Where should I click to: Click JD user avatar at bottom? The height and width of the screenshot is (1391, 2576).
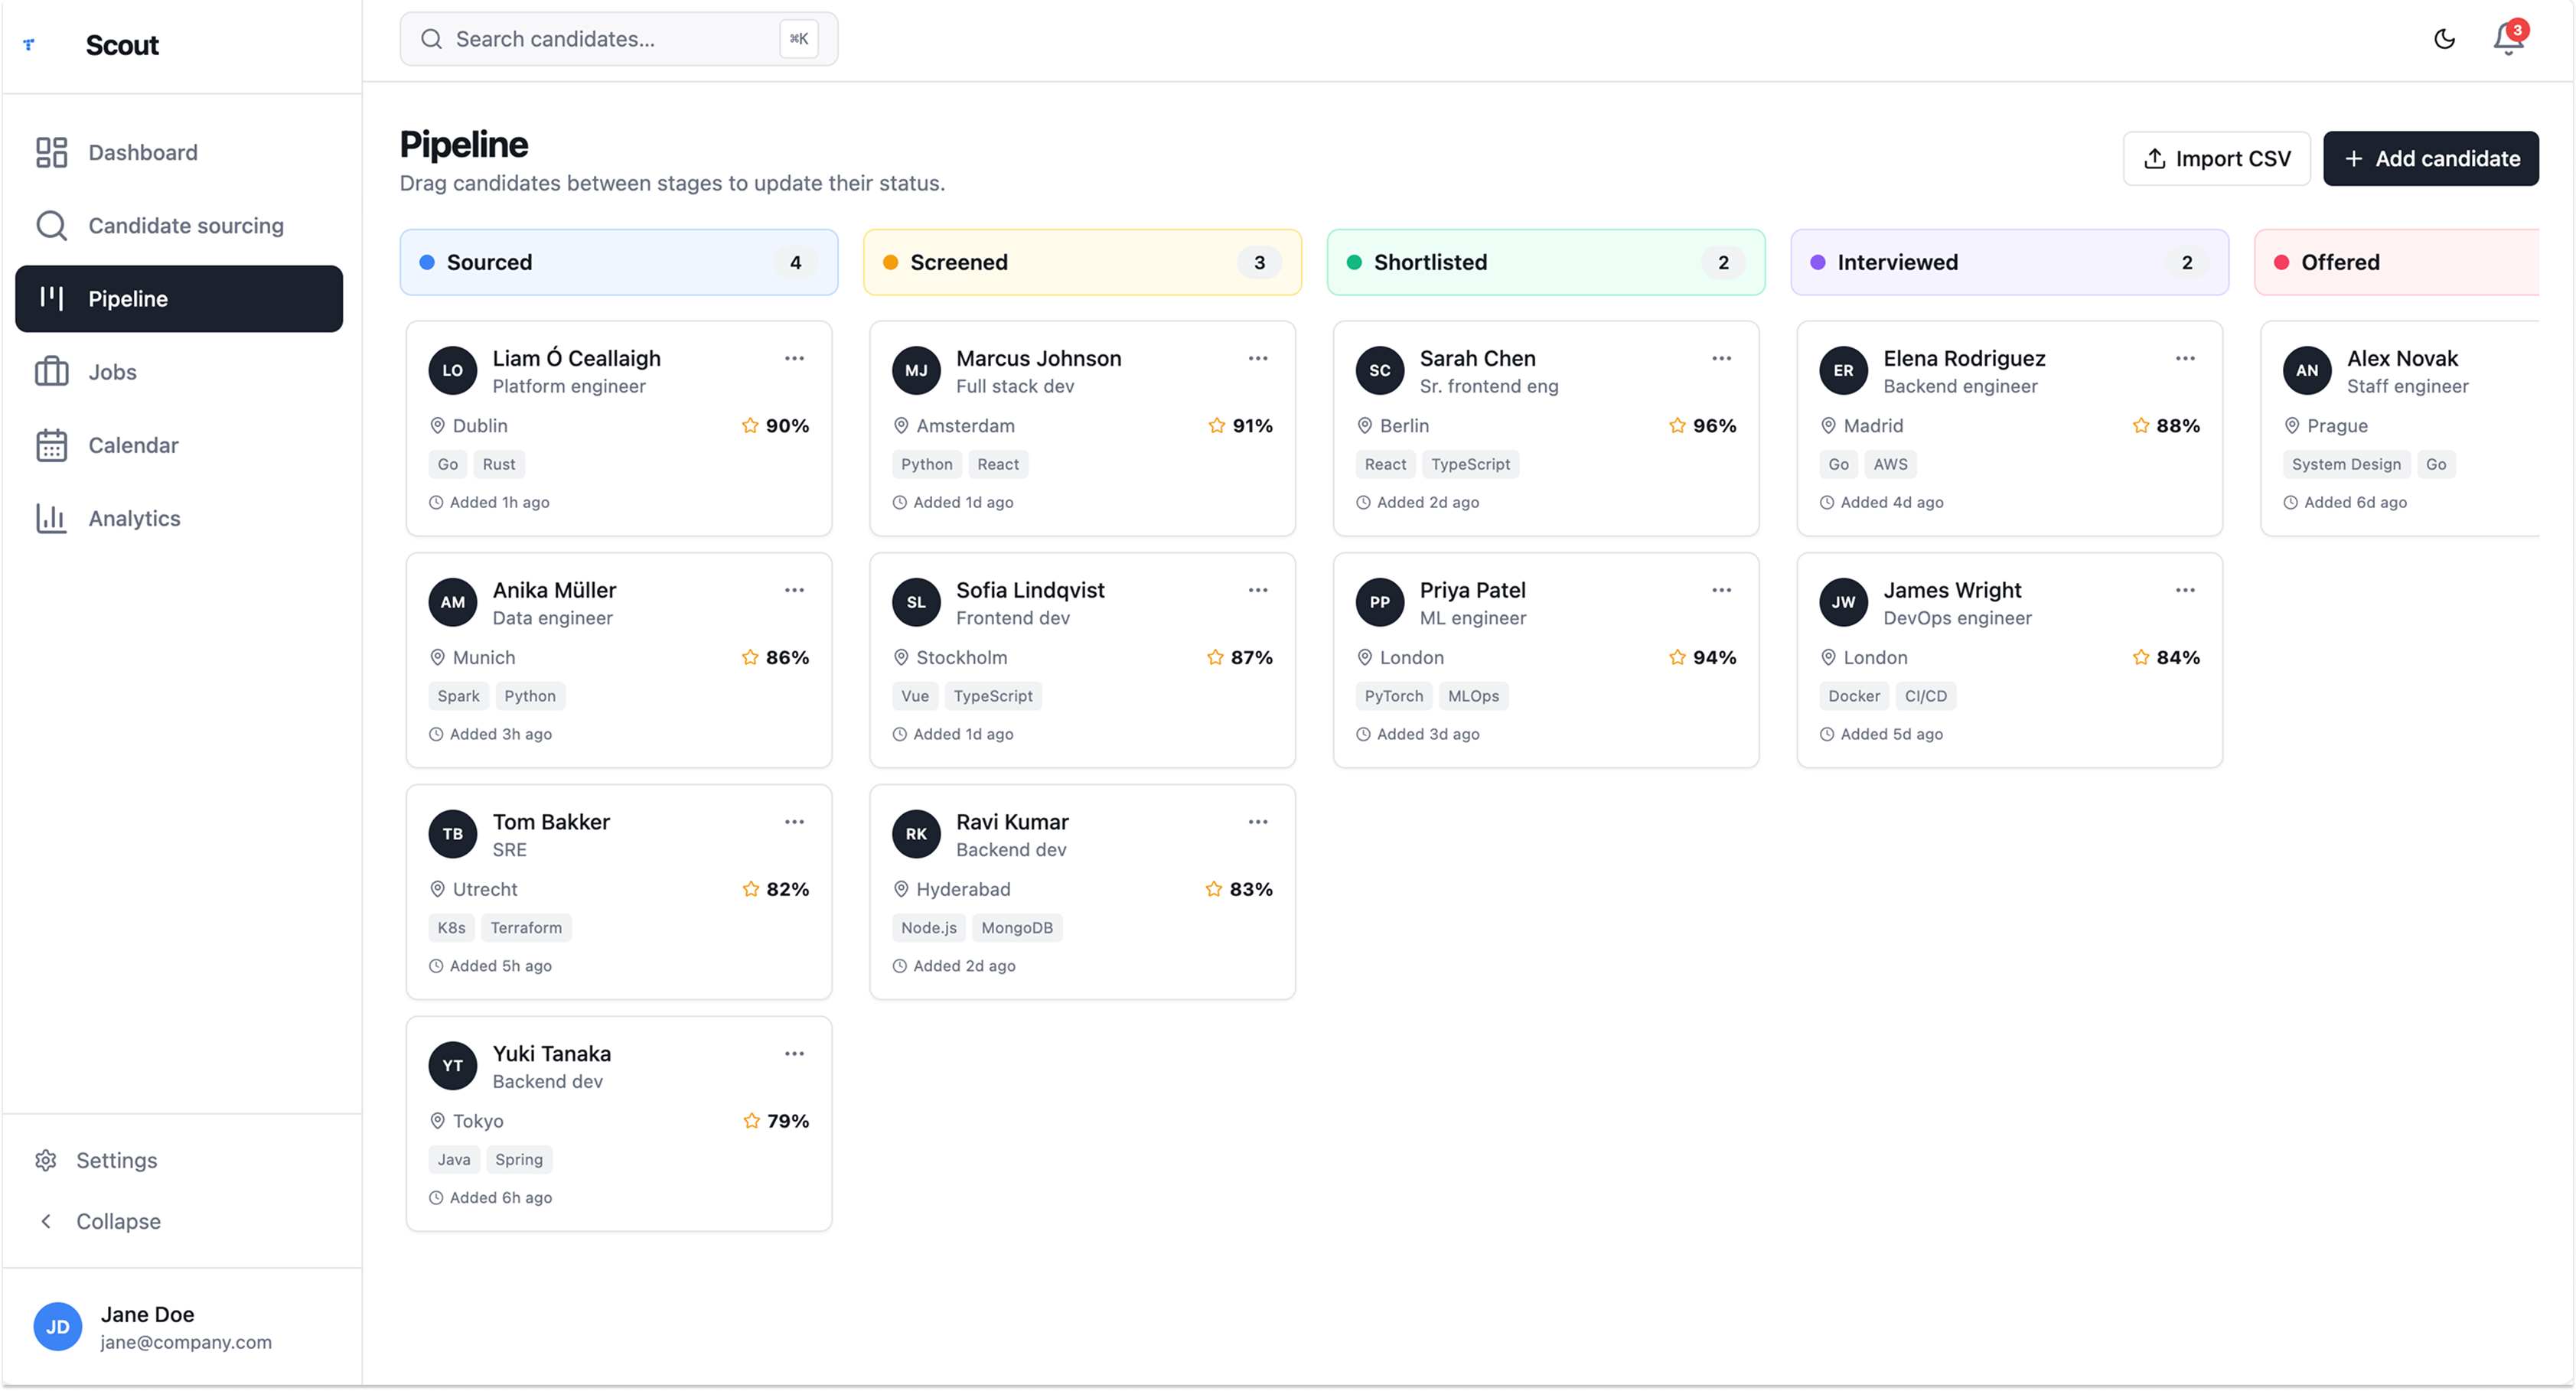pos(57,1326)
